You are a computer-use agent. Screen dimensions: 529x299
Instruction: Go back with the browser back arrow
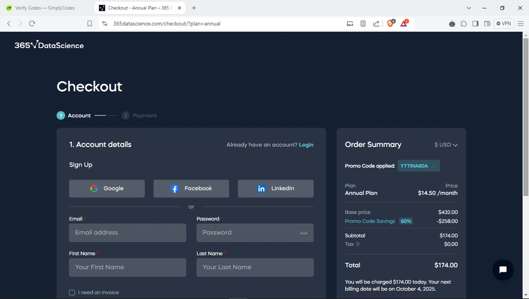(x=9, y=24)
